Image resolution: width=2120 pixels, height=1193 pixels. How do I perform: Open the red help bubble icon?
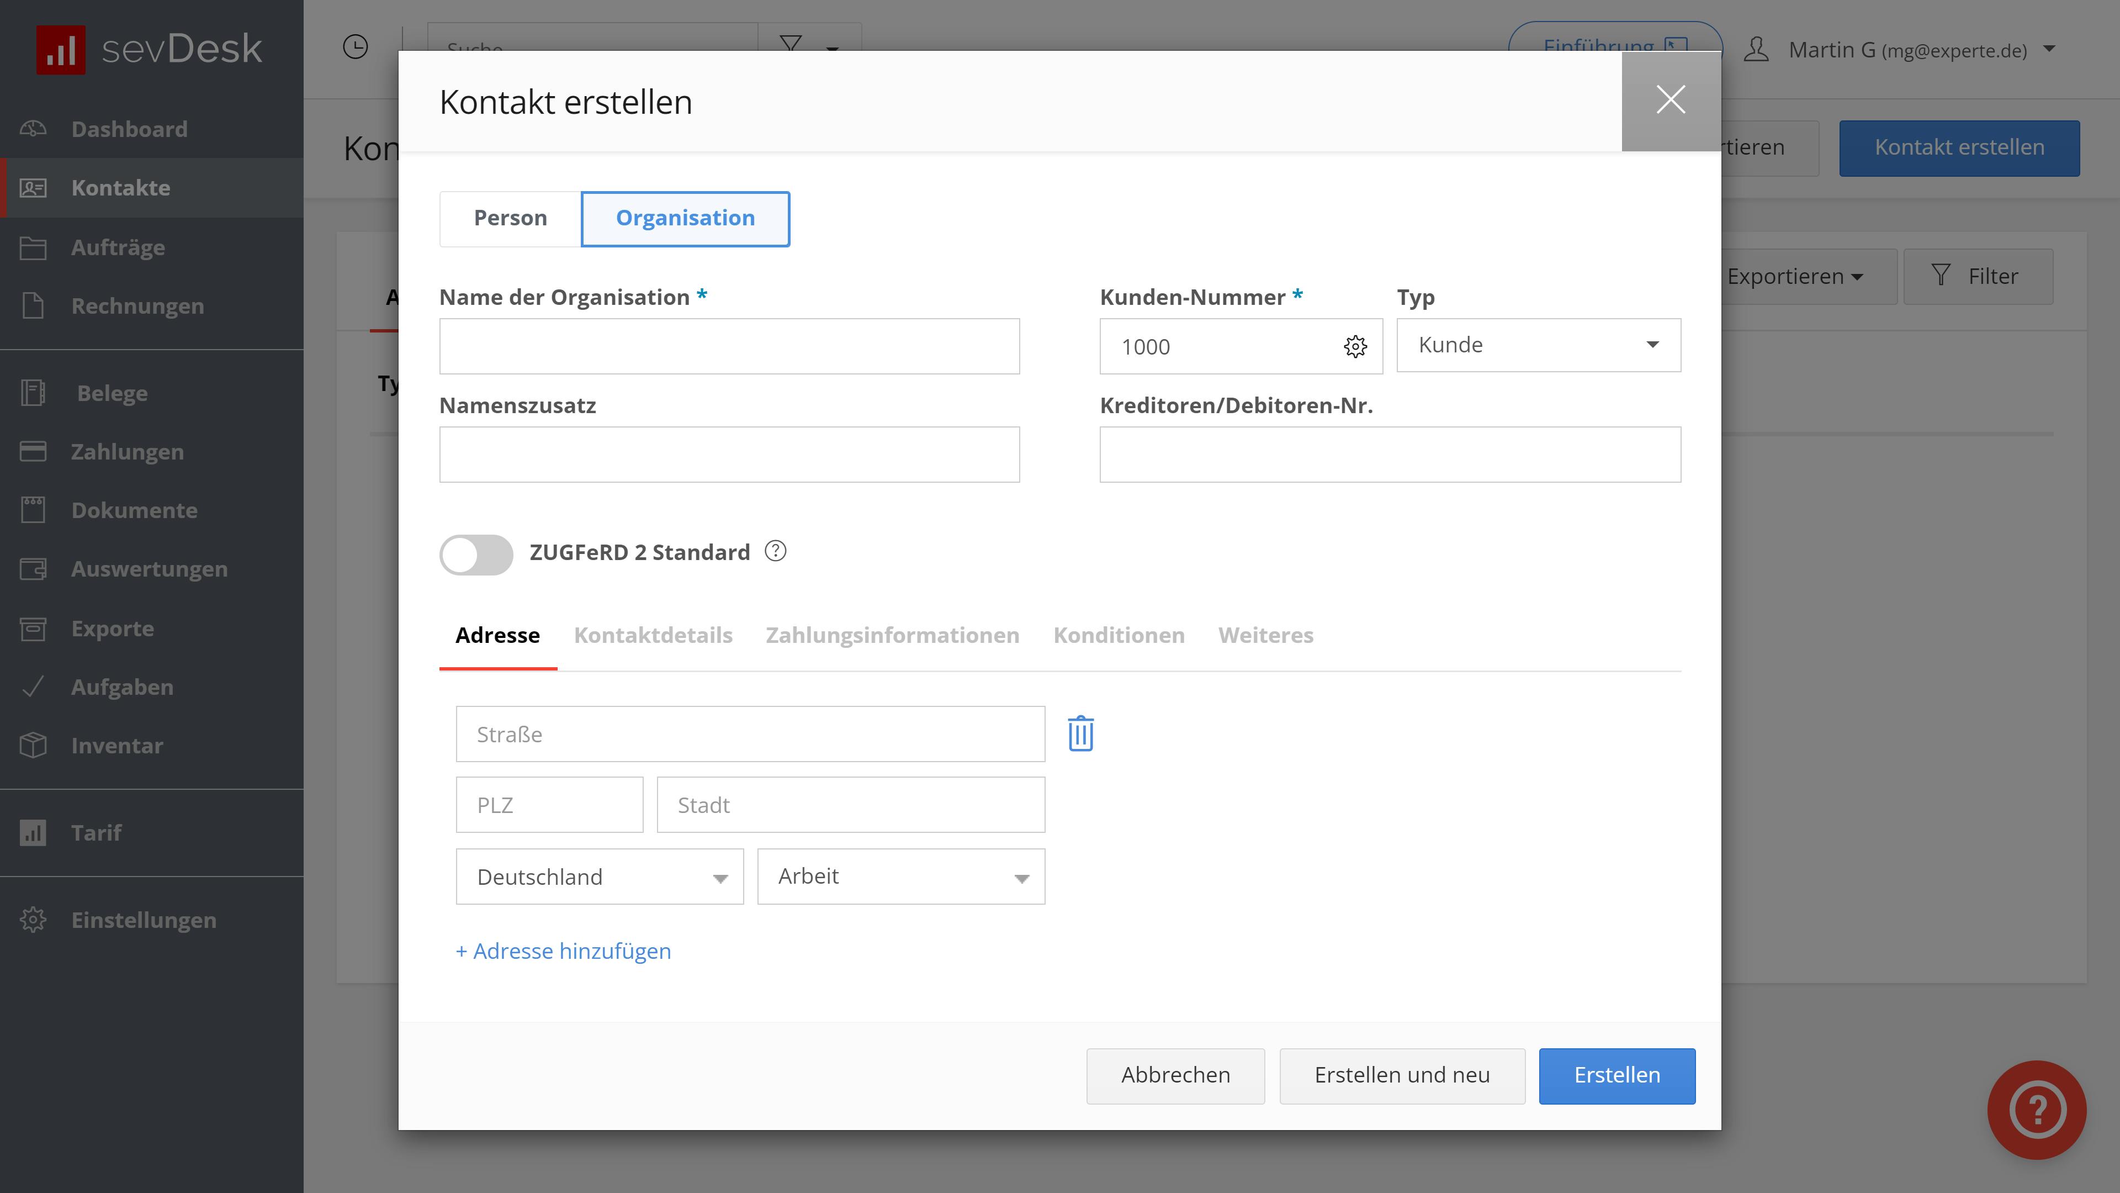[x=2036, y=1109]
